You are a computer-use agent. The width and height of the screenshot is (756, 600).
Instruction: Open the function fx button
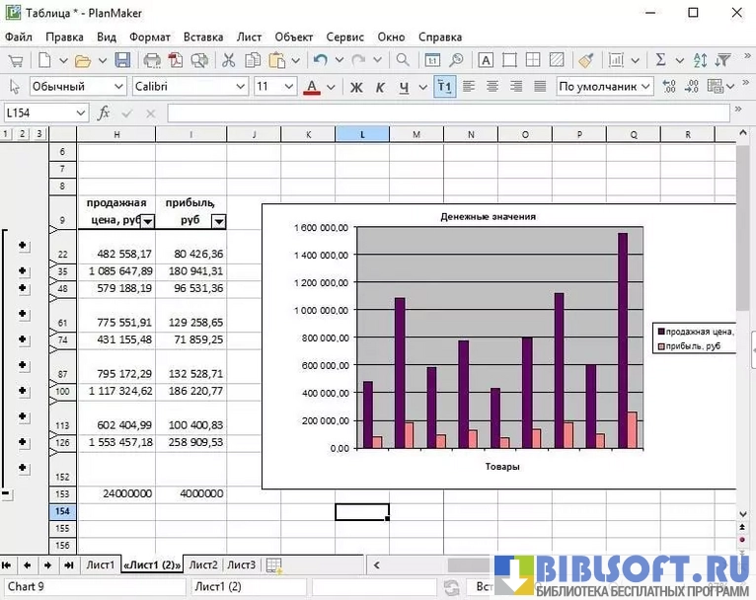pos(105,113)
